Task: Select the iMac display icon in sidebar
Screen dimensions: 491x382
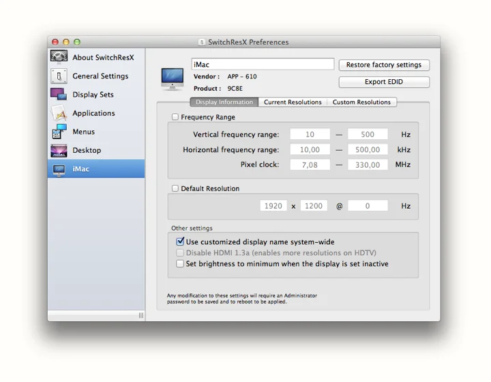Action: coord(59,169)
